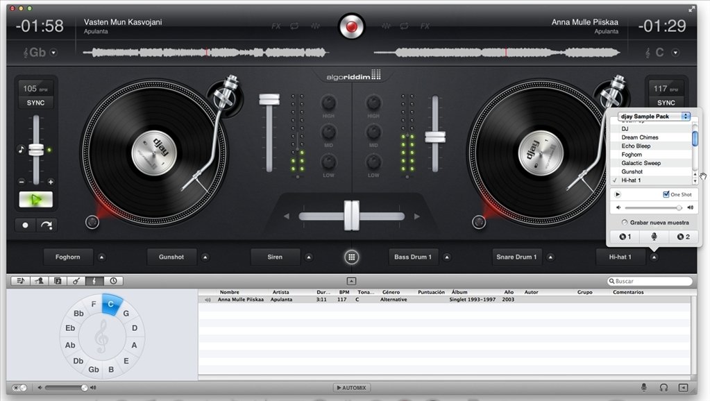710x401 pixels.
Task: Click the left deck pitch slider handle
Action: pyautogui.click(x=36, y=149)
